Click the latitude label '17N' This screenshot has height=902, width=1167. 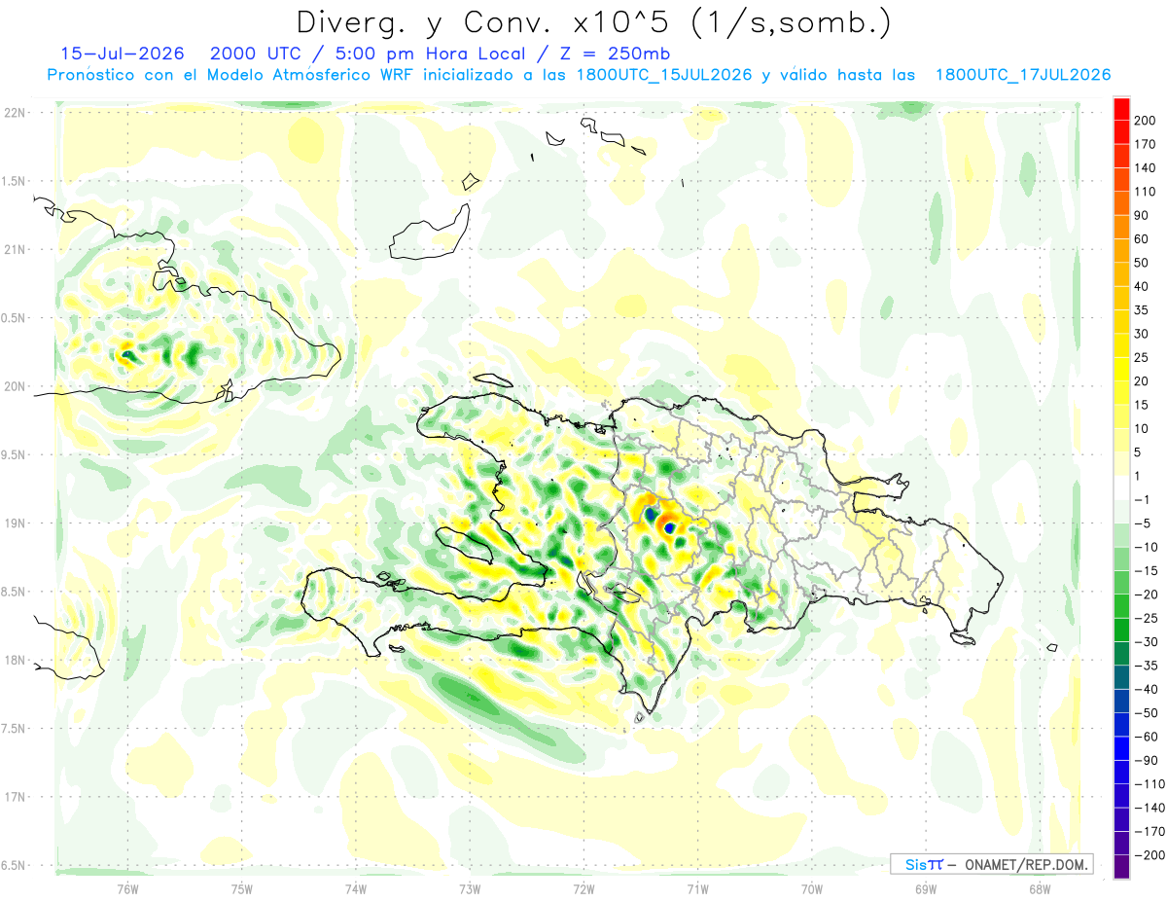(x=13, y=797)
